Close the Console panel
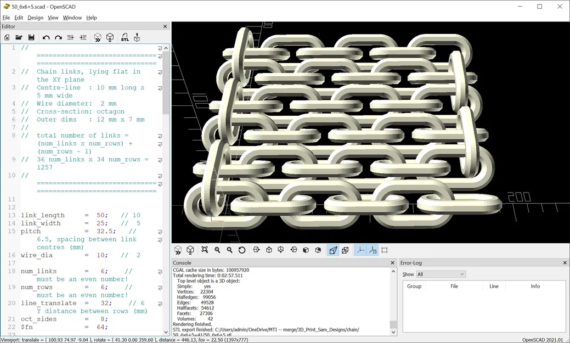570x343 pixels. click(392, 263)
